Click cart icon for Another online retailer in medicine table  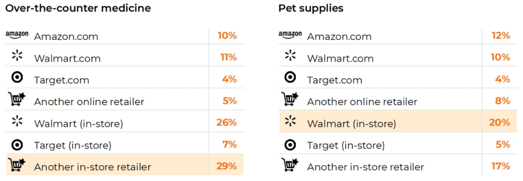click(x=16, y=99)
